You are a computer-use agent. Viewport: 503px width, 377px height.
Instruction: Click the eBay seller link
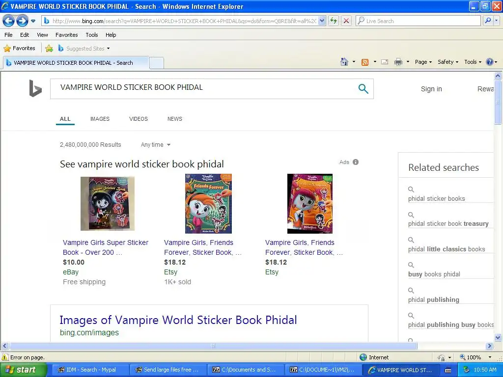(71, 272)
